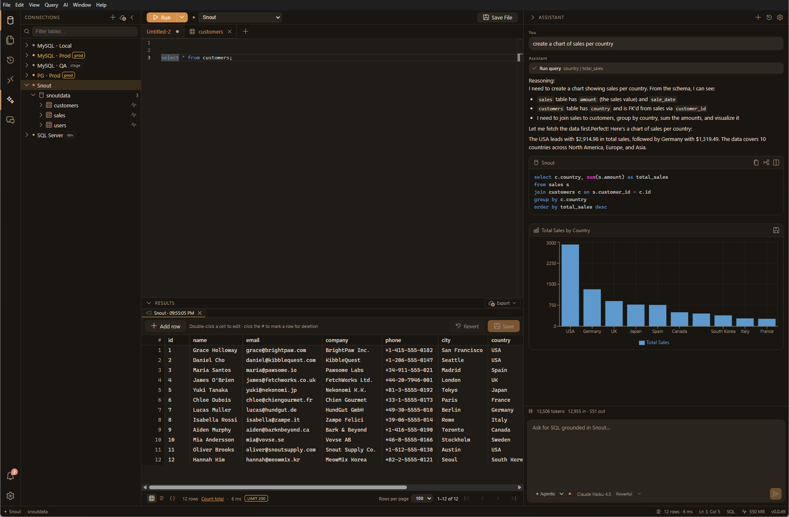Viewport: 789px width, 517px height.
Task: Open the notifications bell
Action: [x=10, y=476]
